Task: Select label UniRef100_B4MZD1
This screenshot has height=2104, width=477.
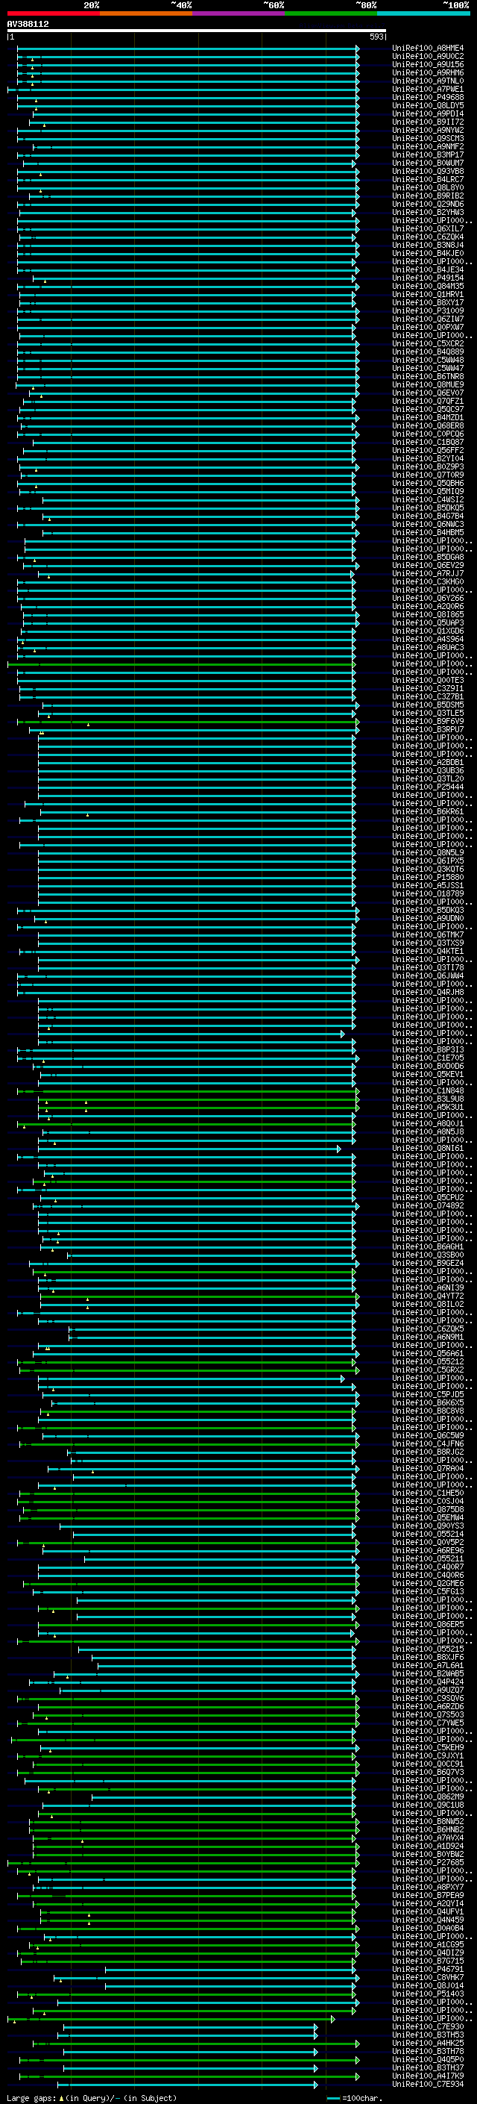Action: click(428, 417)
